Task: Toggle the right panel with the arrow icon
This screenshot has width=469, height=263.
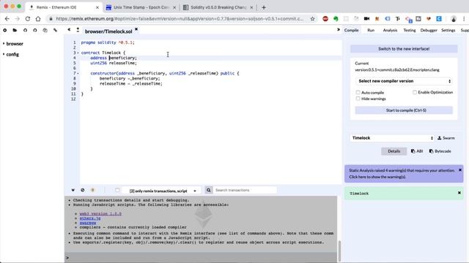Action: tap(339, 30)
